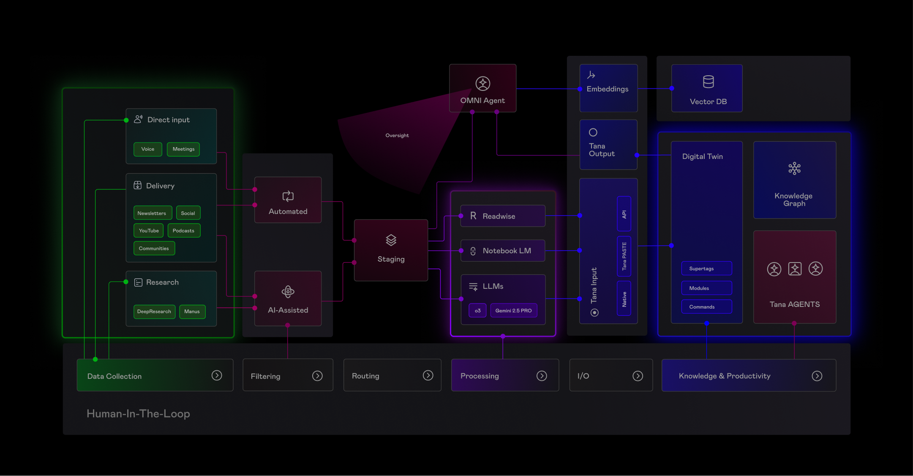Click the Routing stage label

(x=365, y=376)
